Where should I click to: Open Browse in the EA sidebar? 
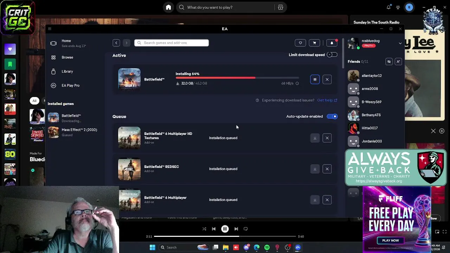pyautogui.click(x=67, y=57)
